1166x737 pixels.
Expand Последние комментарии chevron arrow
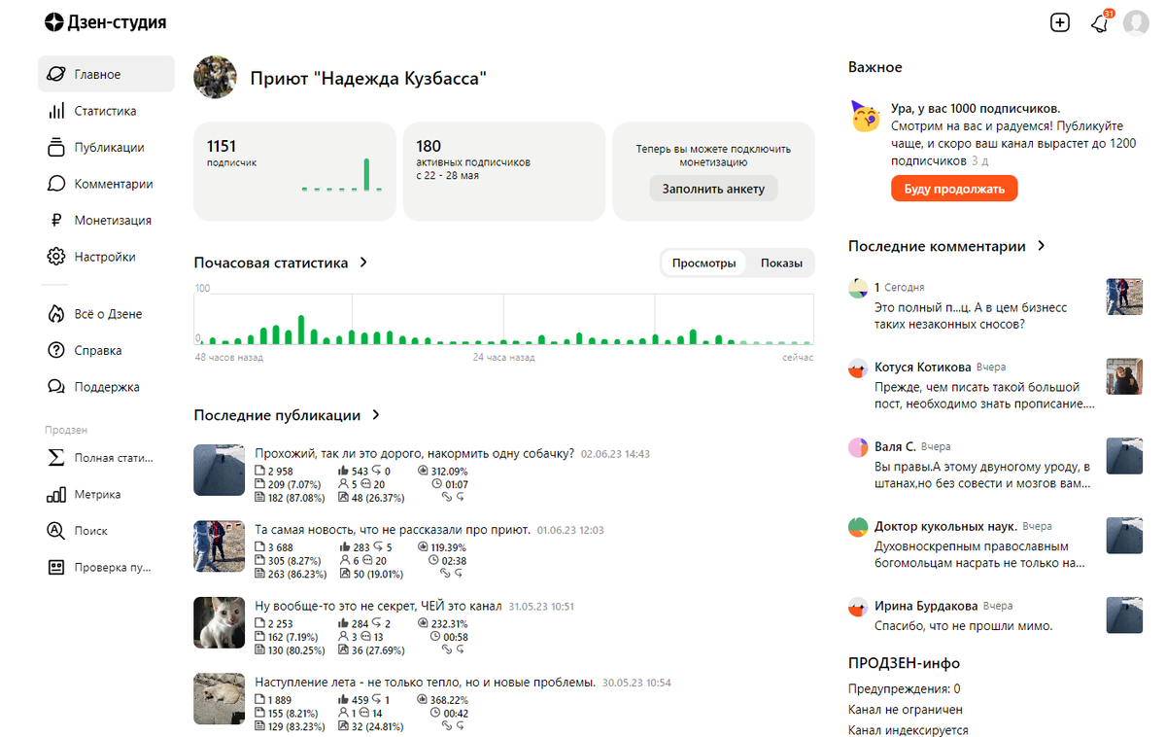(x=1041, y=246)
